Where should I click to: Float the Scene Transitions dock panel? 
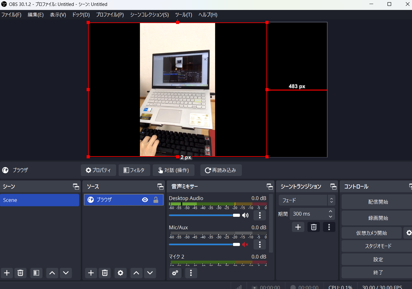coord(333,186)
